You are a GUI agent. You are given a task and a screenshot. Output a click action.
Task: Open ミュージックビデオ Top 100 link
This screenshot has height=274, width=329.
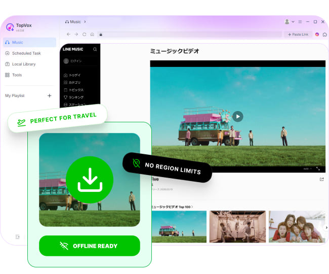(x=172, y=207)
